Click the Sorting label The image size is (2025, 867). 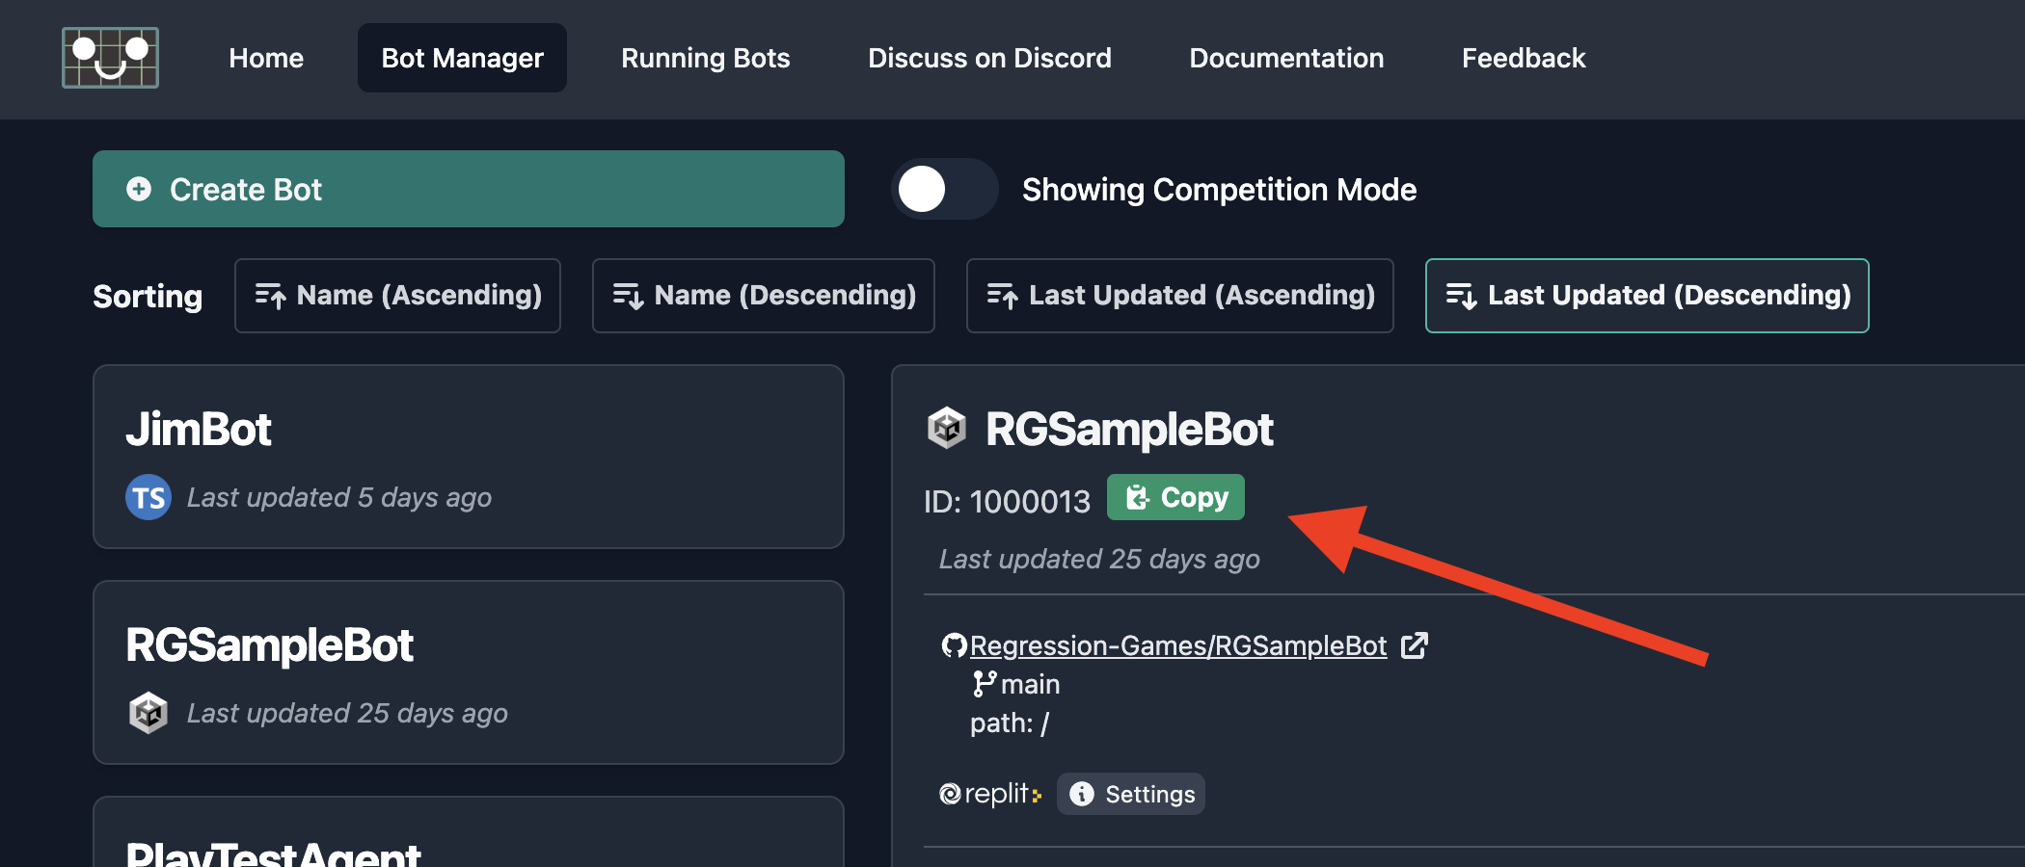click(148, 297)
